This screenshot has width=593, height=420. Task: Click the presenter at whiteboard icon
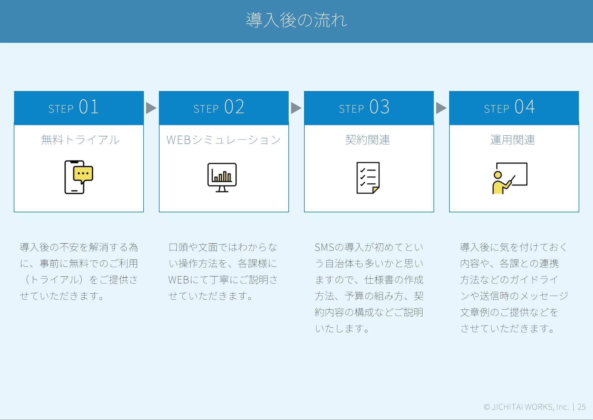(x=509, y=178)
